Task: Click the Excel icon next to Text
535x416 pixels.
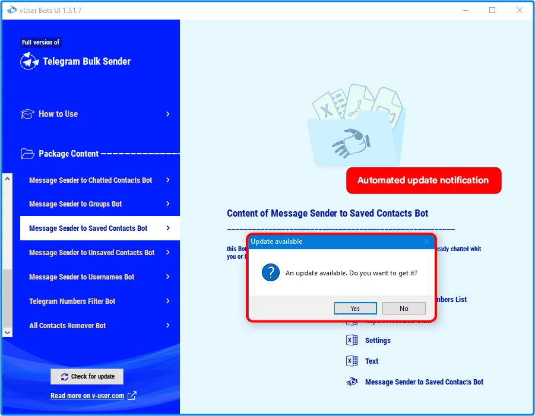Action: (352, 361)
